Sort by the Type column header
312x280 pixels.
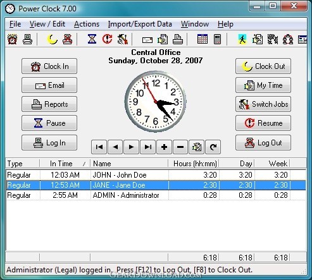click(23, 164)
